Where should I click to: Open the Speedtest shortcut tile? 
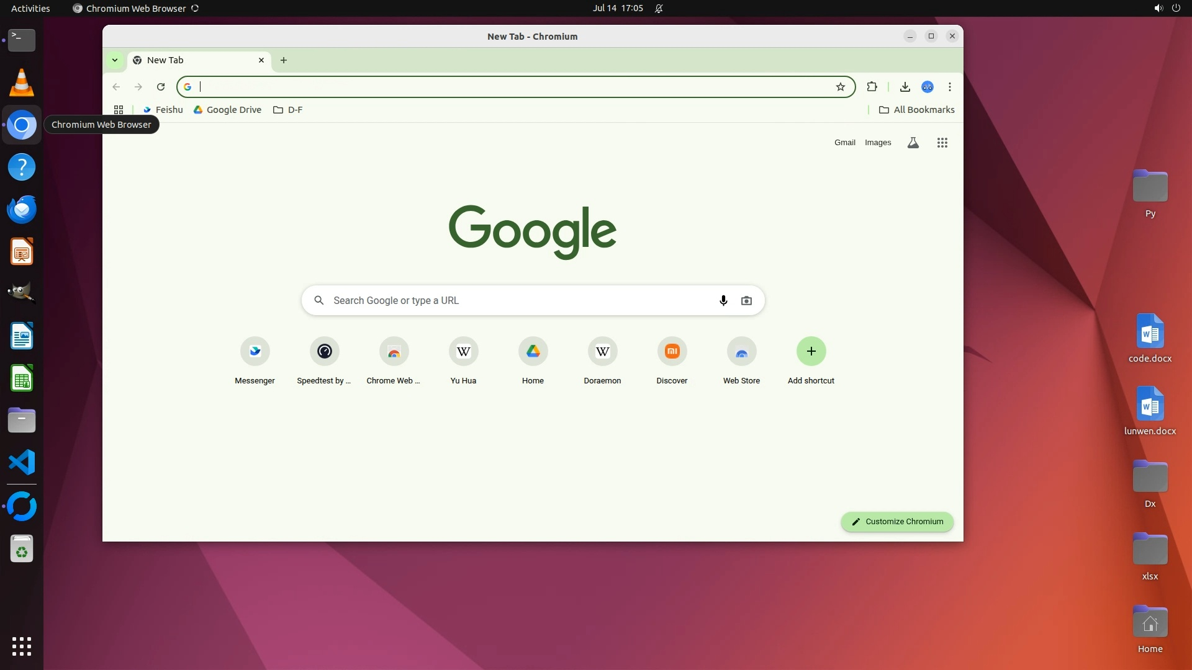(x=324, y=352)
